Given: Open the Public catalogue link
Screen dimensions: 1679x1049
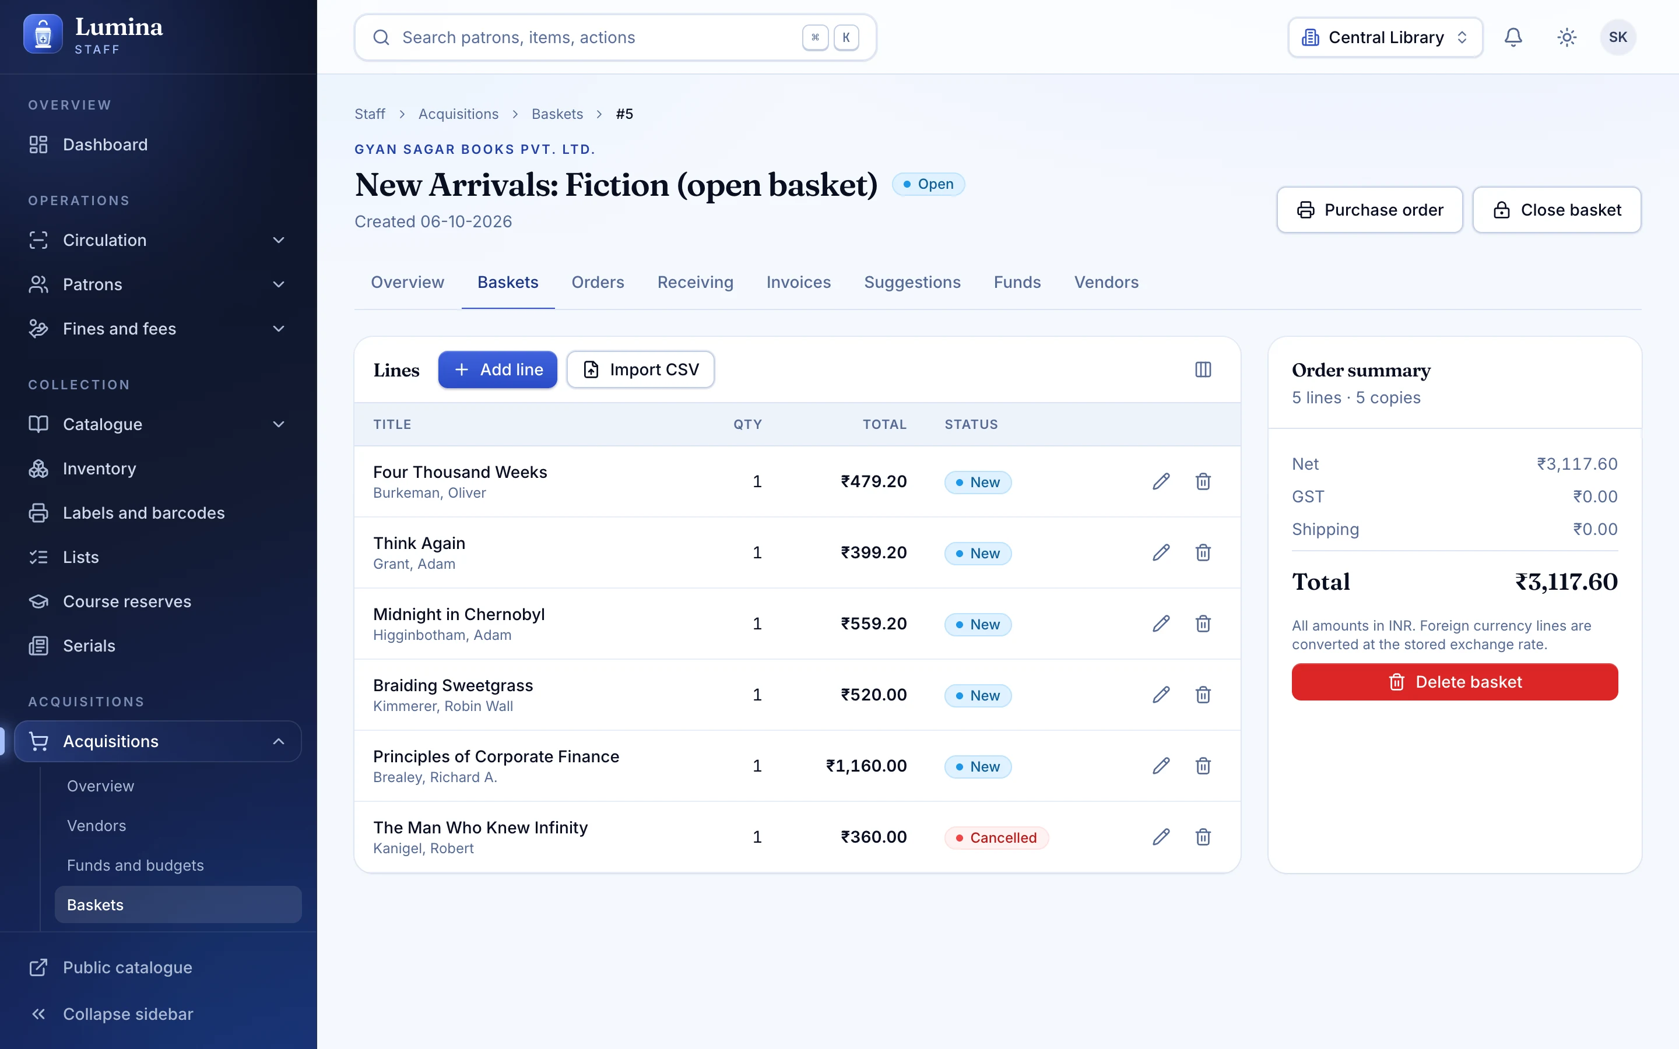Looking at the screenshot, I should point(158,968).
